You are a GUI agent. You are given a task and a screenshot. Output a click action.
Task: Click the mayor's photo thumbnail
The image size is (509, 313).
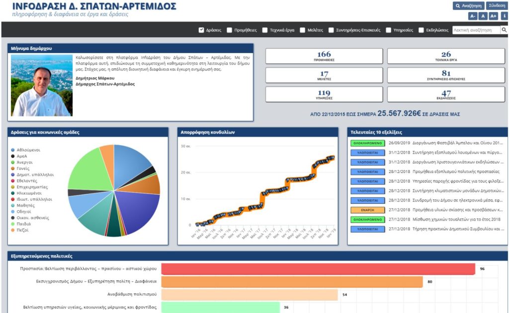point(42,85)
